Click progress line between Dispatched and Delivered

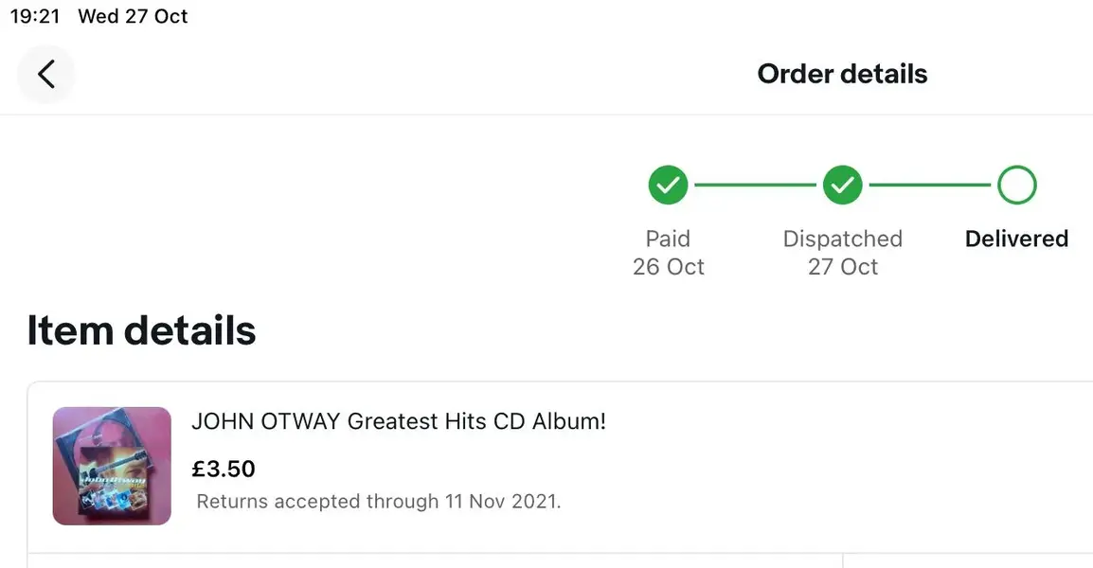click(929, 185)
